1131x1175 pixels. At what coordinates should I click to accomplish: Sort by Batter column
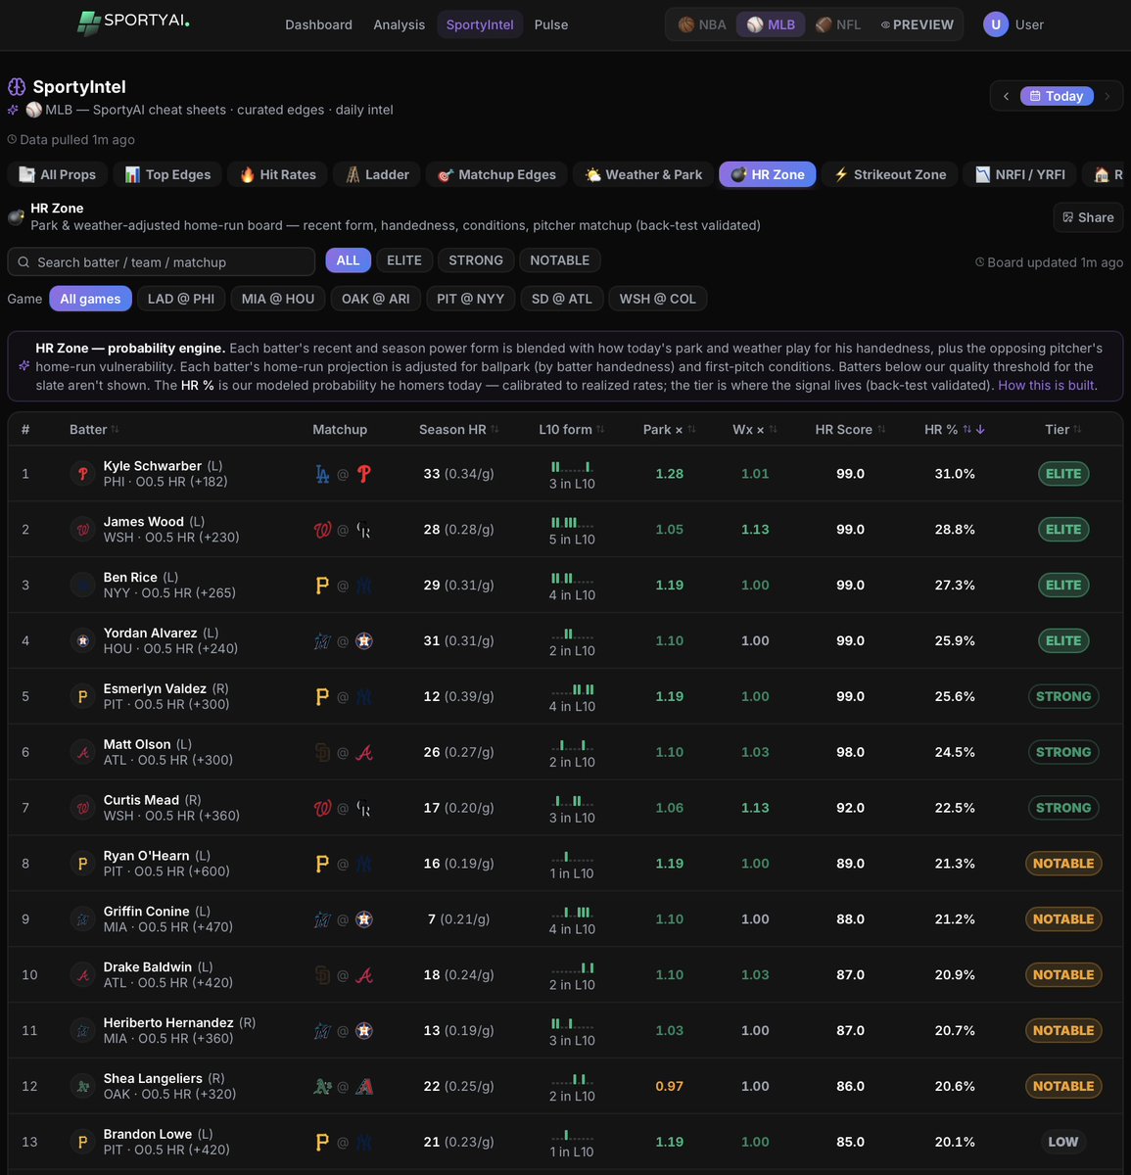94,430
